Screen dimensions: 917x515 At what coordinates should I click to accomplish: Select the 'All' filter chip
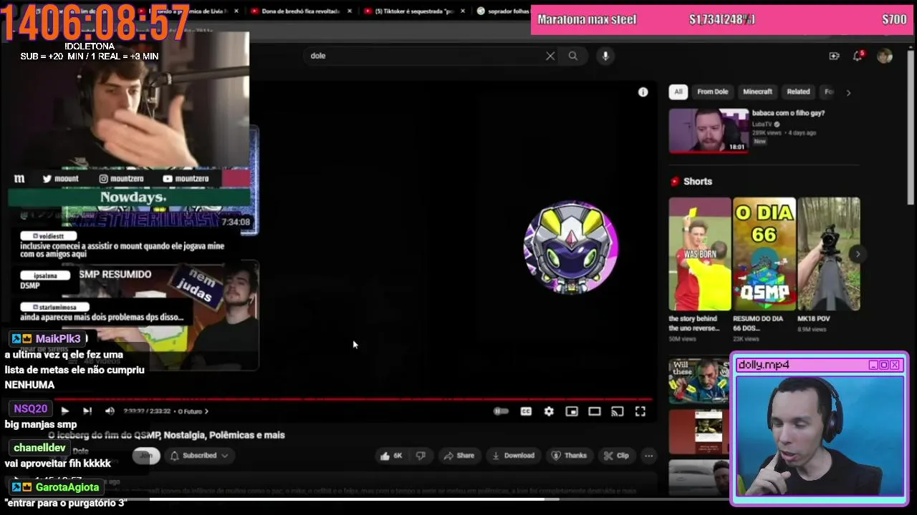click(x=678, y=92)
